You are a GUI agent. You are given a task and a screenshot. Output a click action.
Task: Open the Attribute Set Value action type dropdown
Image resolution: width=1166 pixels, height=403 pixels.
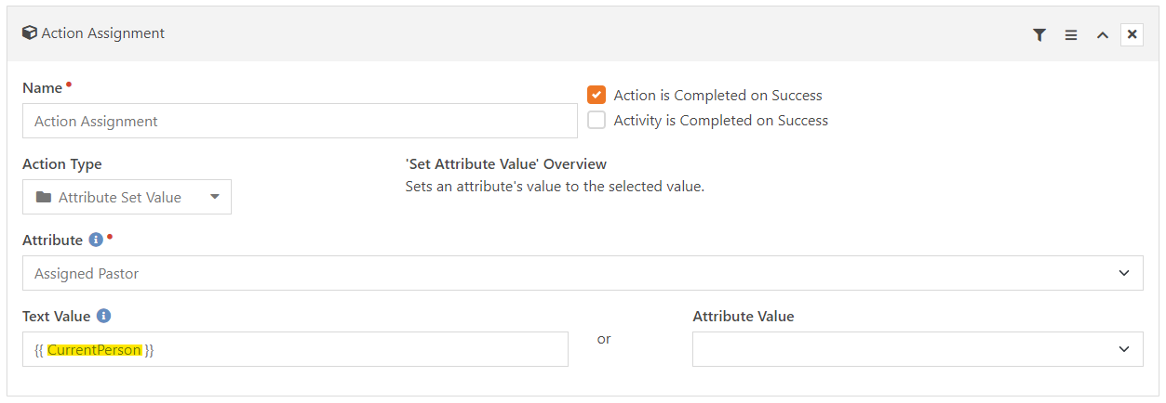point(127,197)
